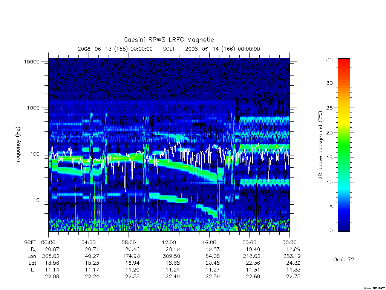Screen dimensions: 386x290
Task: Click the SCET label above the plot
Action: click(169, 49)
